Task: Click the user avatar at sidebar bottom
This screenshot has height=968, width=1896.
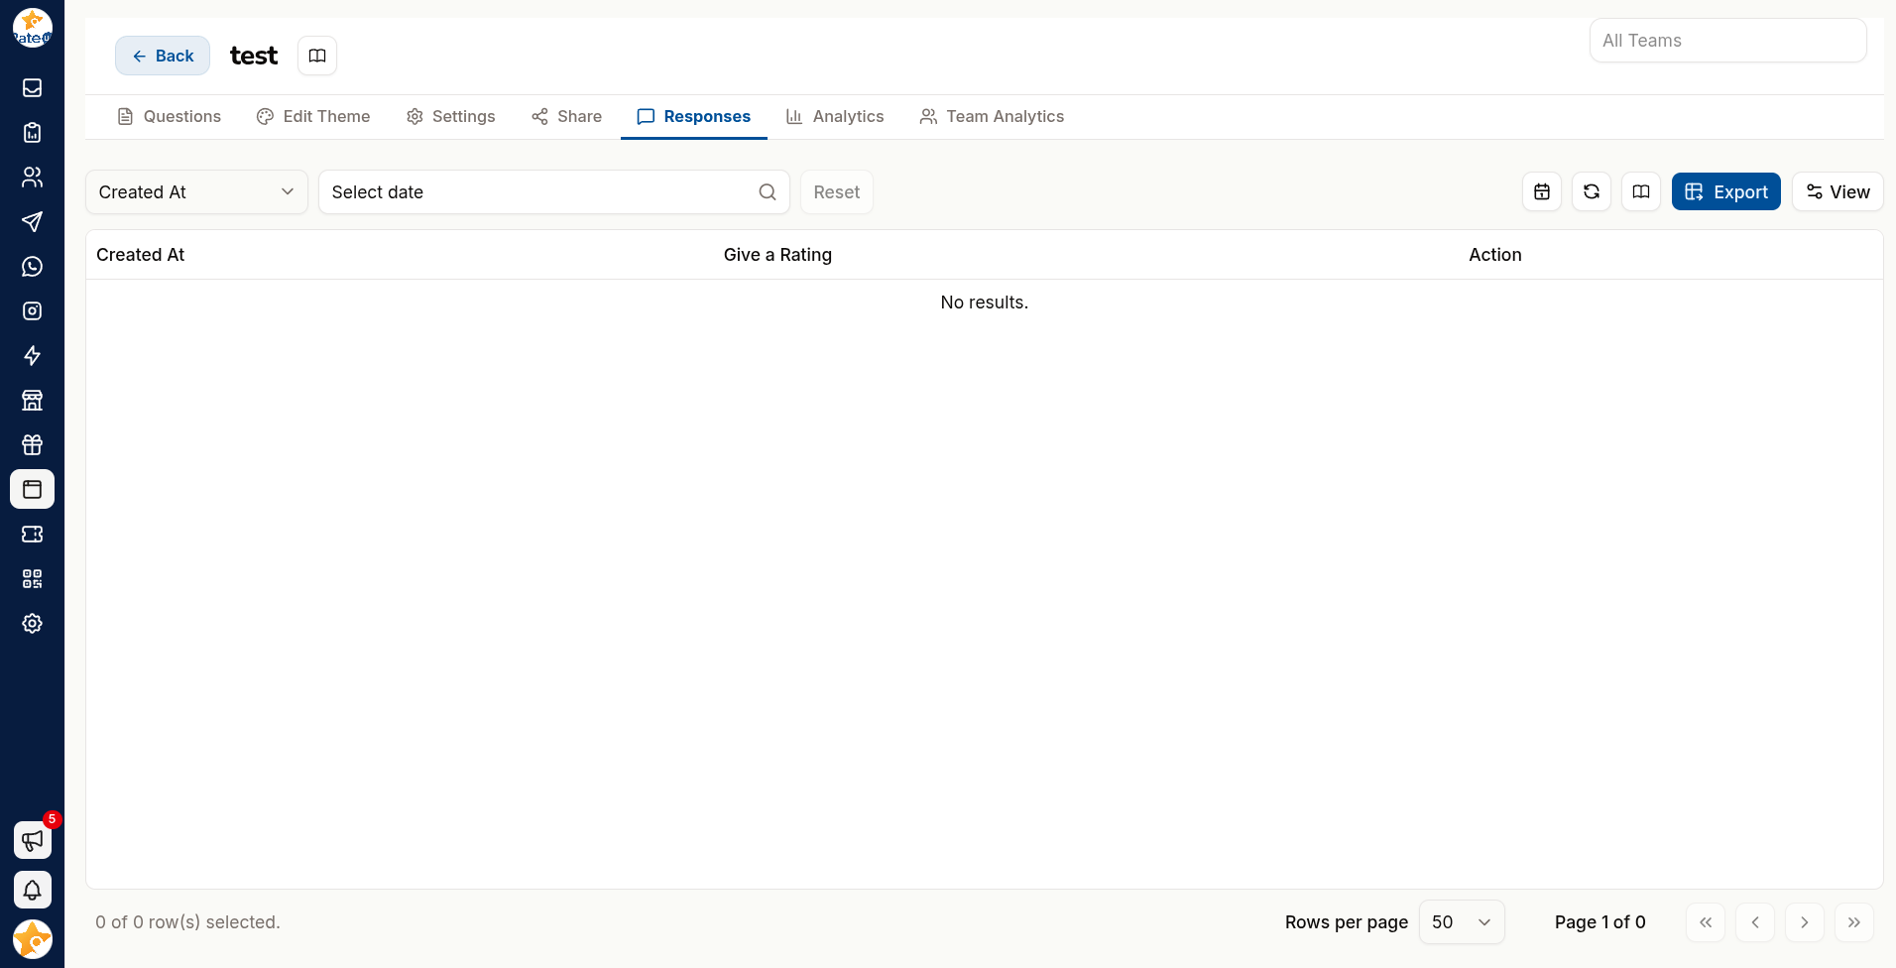Action: [32, 939]
